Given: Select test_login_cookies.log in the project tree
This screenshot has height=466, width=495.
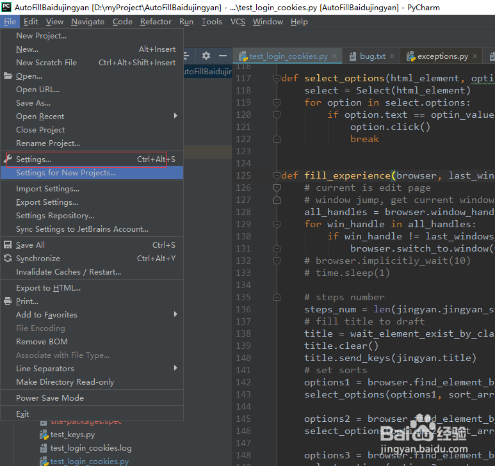Looking at the screenshot, I should click(91, 448).
